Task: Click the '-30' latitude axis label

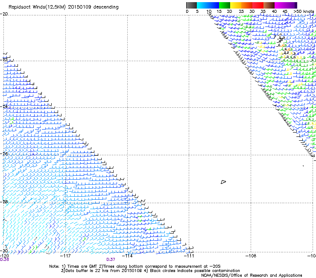Action: (x=4, y=251)
